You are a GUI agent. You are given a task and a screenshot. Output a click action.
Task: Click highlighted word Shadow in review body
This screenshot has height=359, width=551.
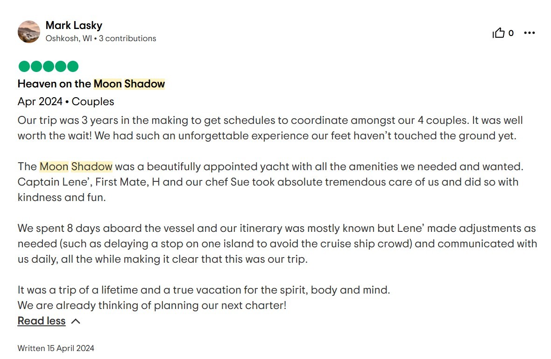pyautogui.click(x=92, y=166)
